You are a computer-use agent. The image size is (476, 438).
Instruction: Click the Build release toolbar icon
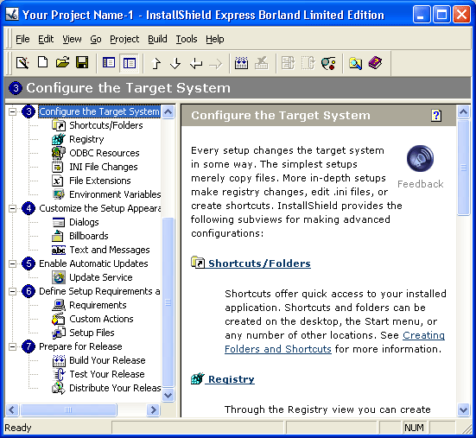pos(241,63)
